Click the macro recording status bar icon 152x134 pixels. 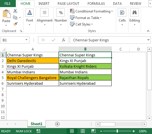[38, 131]
